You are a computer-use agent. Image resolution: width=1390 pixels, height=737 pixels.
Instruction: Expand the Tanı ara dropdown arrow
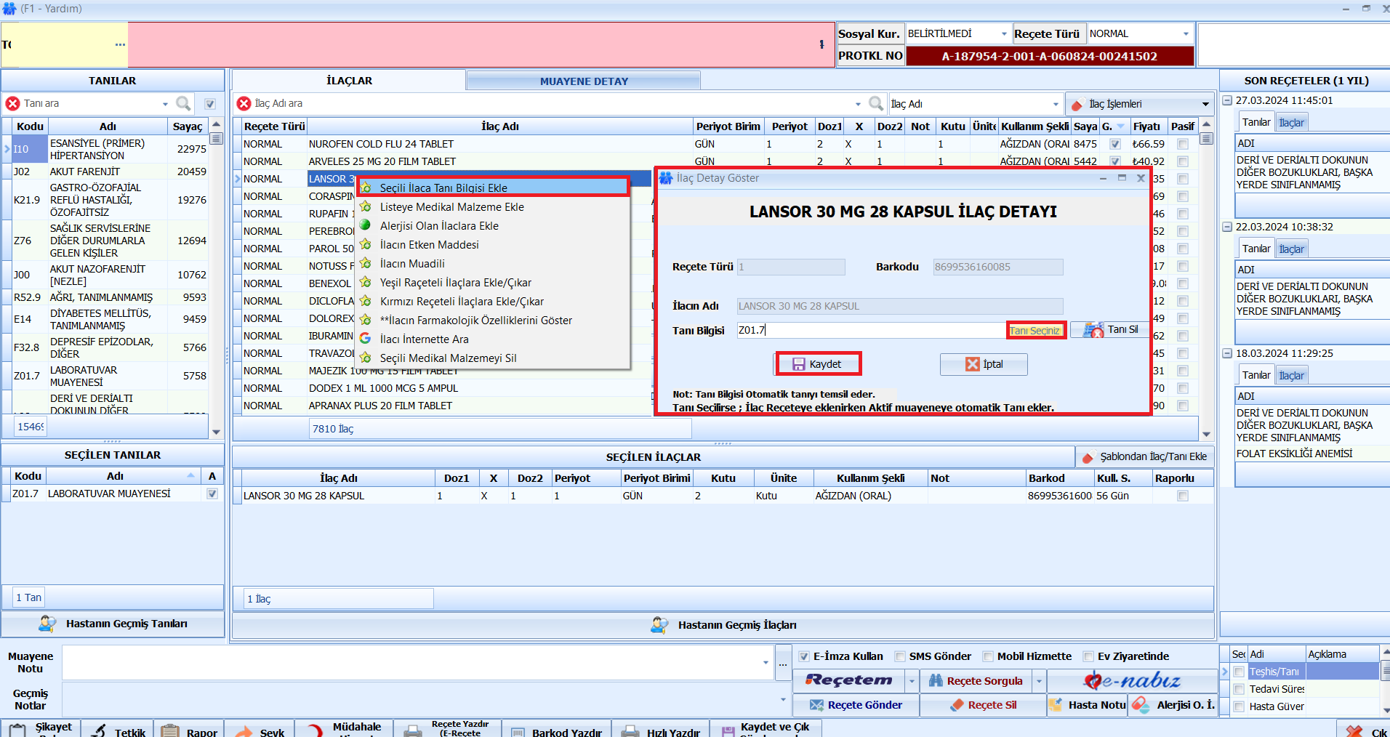click(165, 104)
